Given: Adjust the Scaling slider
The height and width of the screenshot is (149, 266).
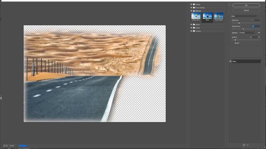Looking at the screenshot, I should 235,40.
